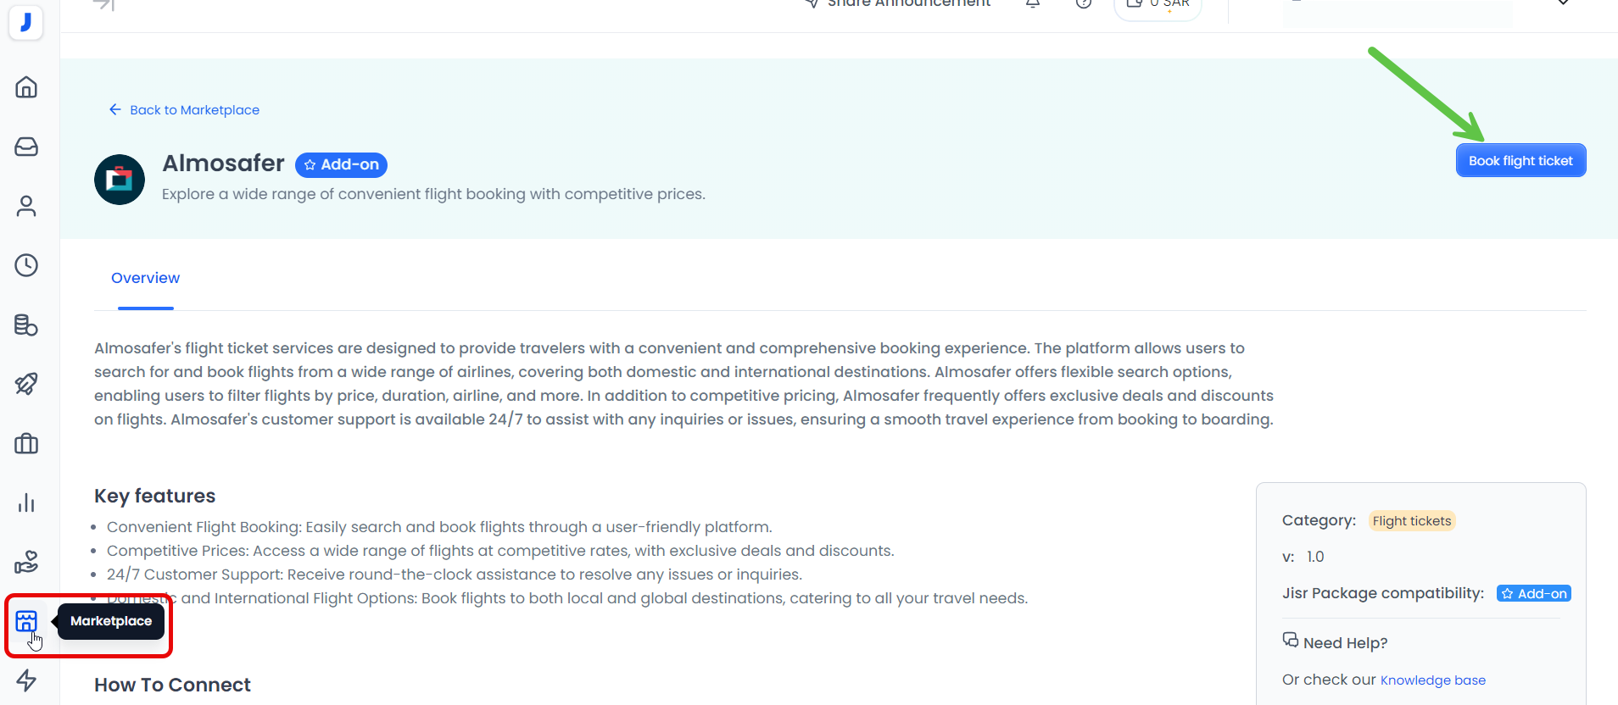Open the suitcase icon in sidebar

[x=26, y=443]
